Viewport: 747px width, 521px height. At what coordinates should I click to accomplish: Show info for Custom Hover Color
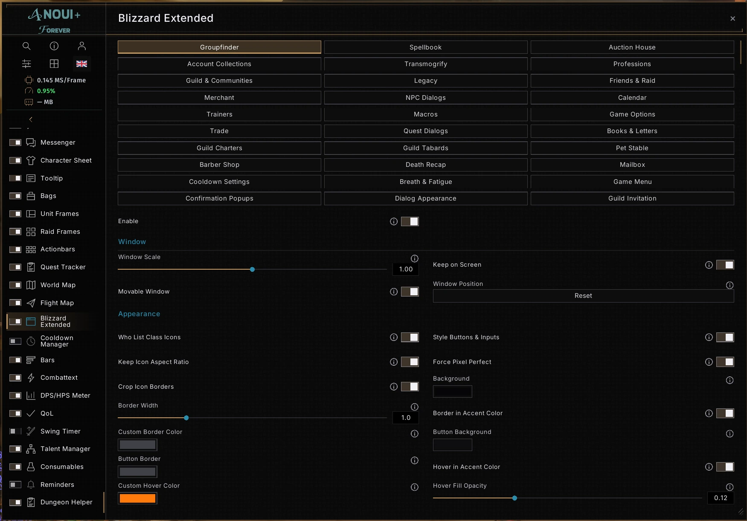pyautogui.click(x=414, y=487)
